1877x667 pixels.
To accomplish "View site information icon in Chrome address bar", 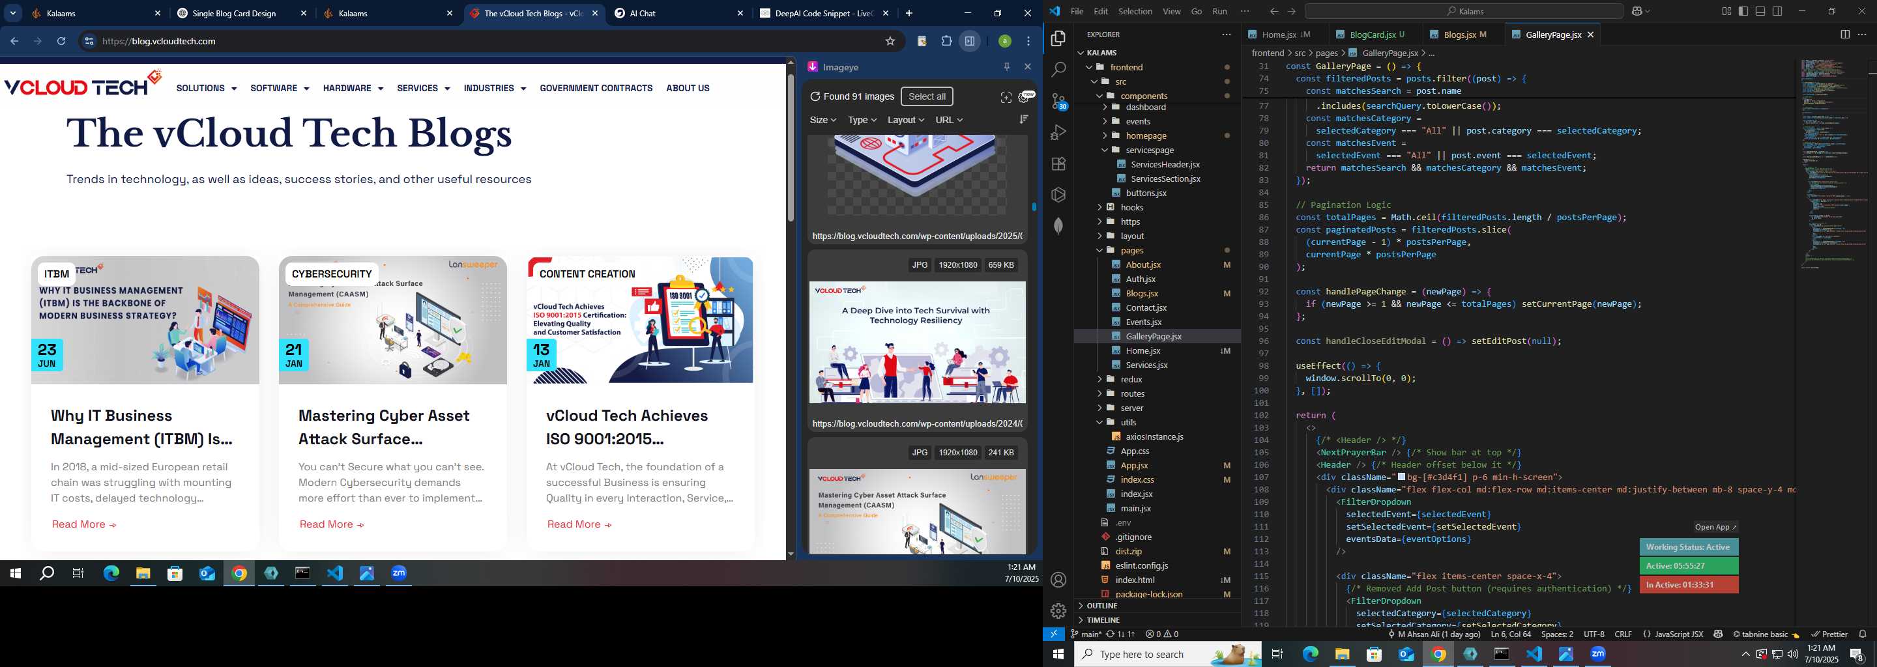I will (89, 41).
